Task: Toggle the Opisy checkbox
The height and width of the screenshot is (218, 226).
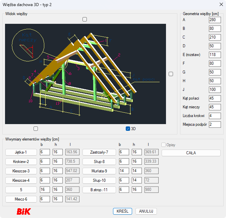Action: click(163, 145)
